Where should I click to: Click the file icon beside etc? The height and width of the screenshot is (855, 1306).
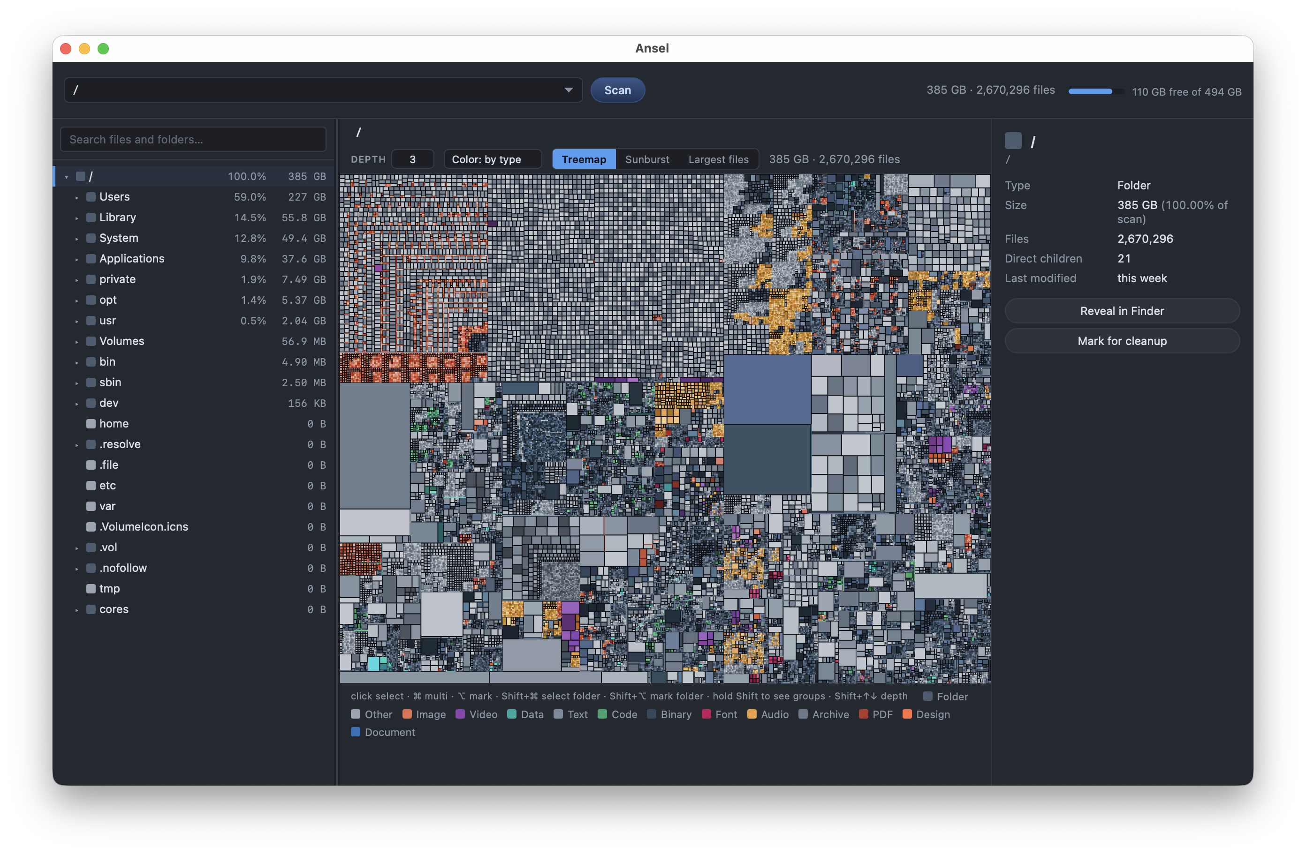coord(91,486)
